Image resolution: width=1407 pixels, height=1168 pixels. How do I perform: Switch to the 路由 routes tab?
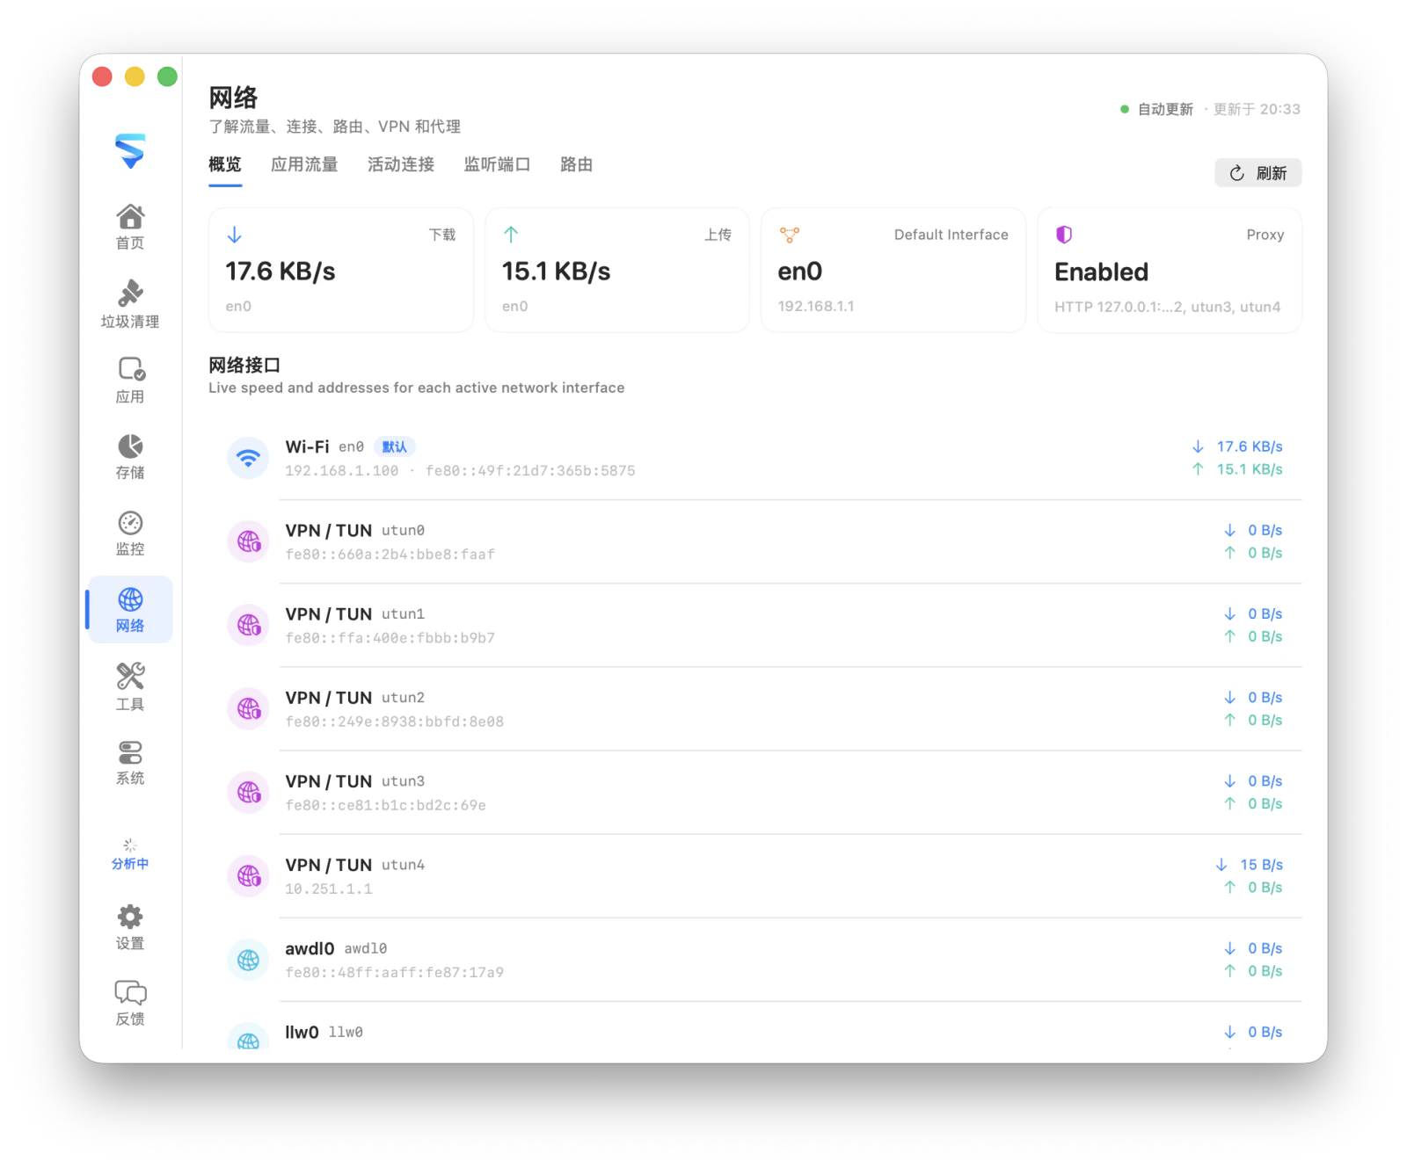[x=577, y=164]
